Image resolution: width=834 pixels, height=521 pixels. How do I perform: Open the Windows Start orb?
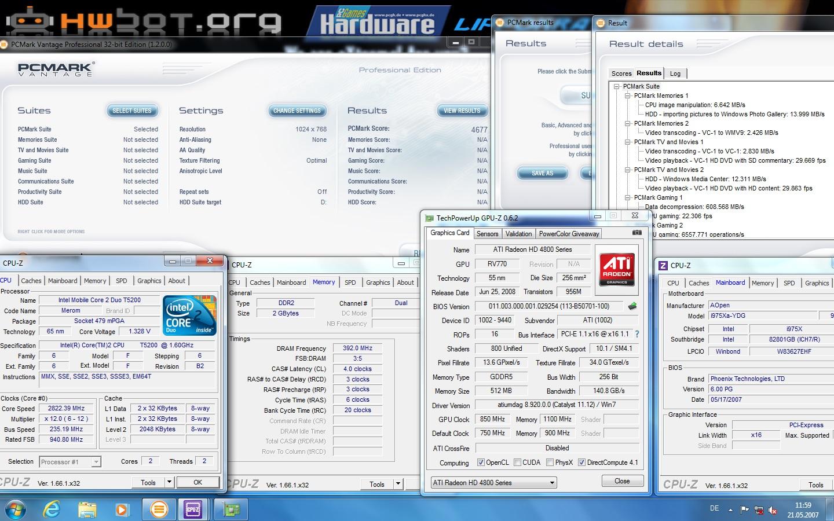(x=14, y=510)
